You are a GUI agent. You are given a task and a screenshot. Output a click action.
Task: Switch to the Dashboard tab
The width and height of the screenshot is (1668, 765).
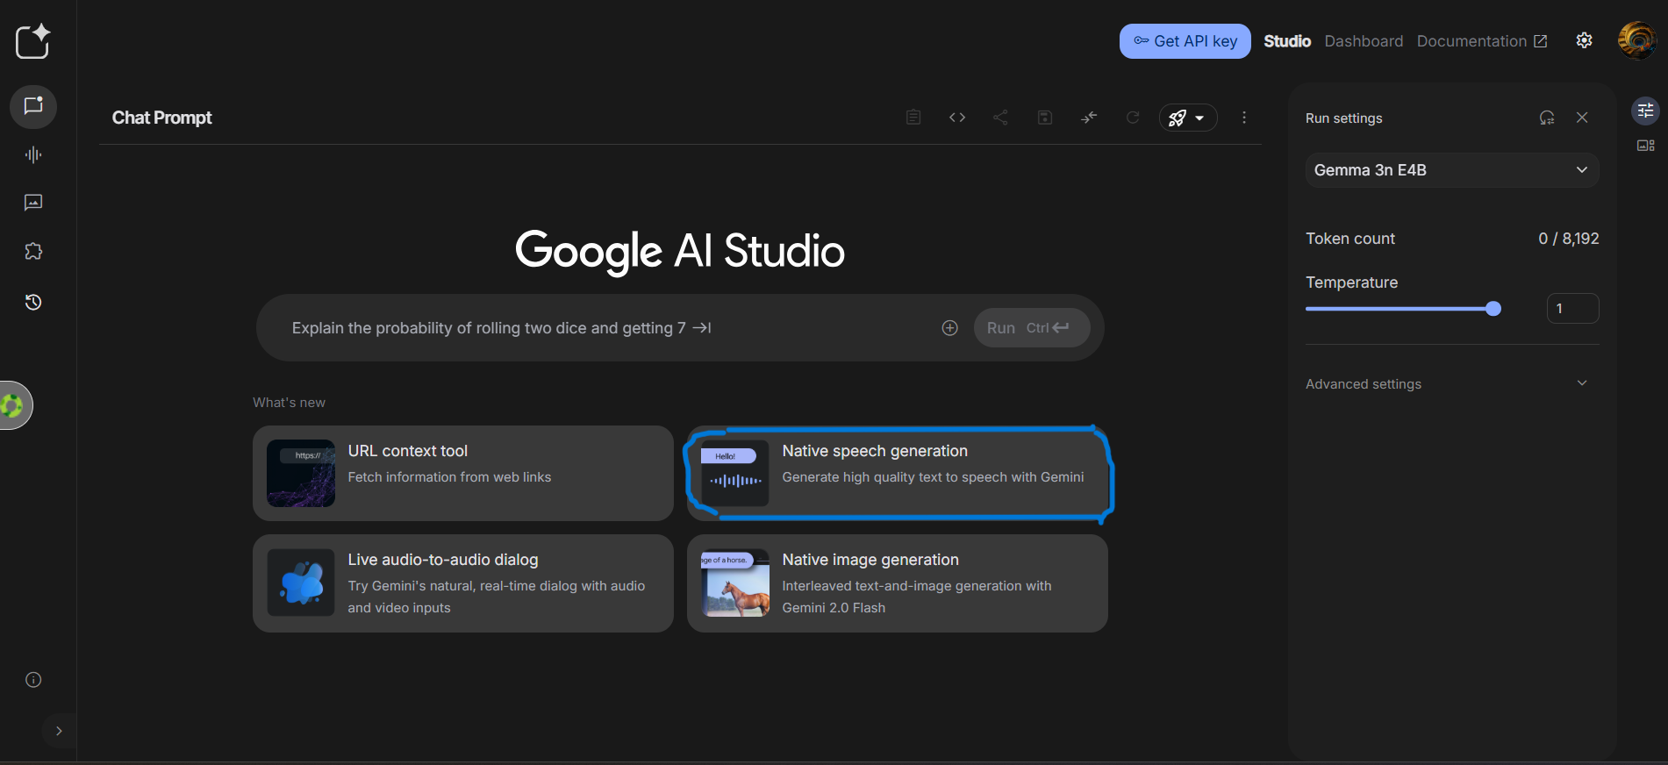click(1364, 41)
